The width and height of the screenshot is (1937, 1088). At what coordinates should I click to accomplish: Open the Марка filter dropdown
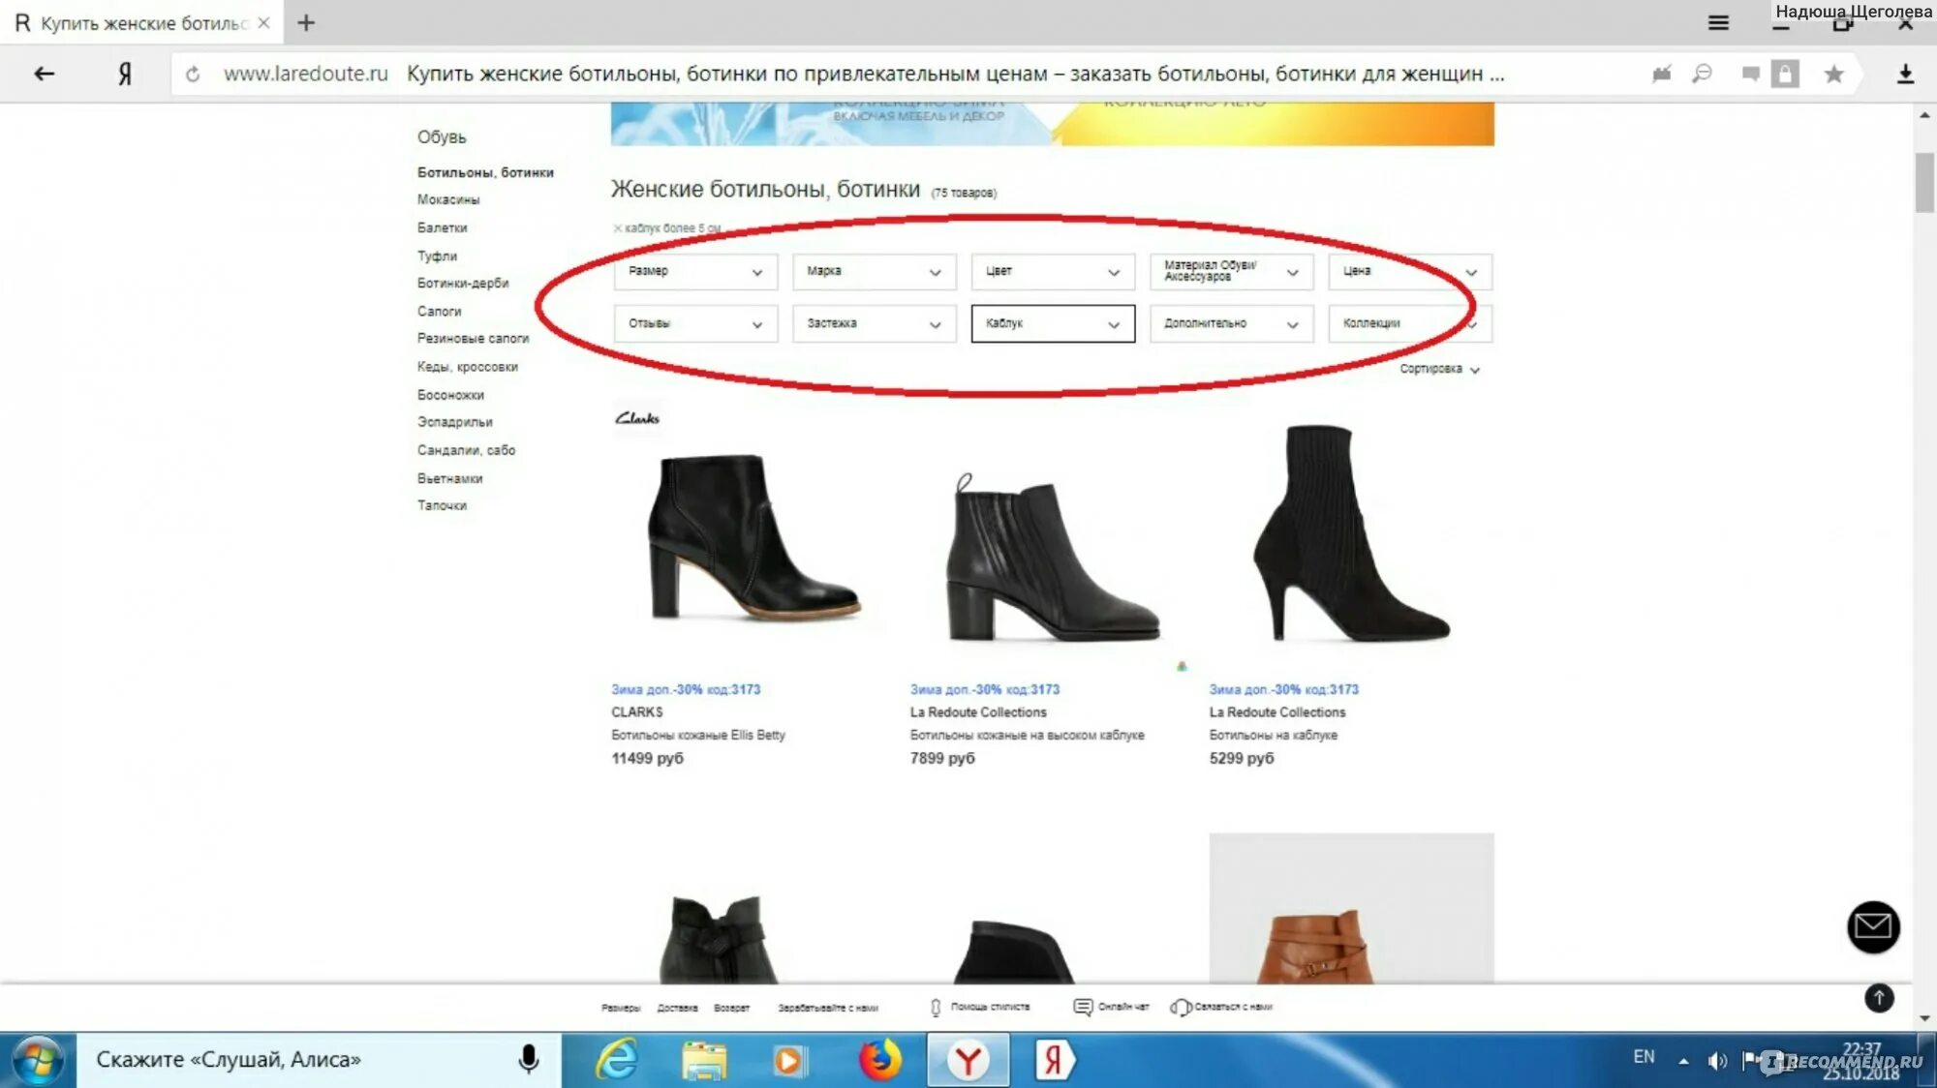(x=874, y=272)
